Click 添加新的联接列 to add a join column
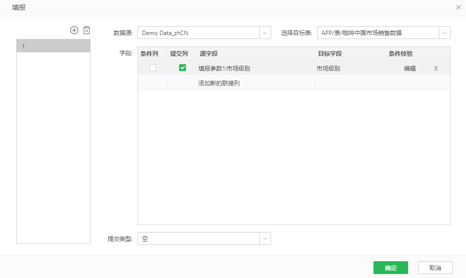Viewport: 466px width, 278px height. (219, 83)
